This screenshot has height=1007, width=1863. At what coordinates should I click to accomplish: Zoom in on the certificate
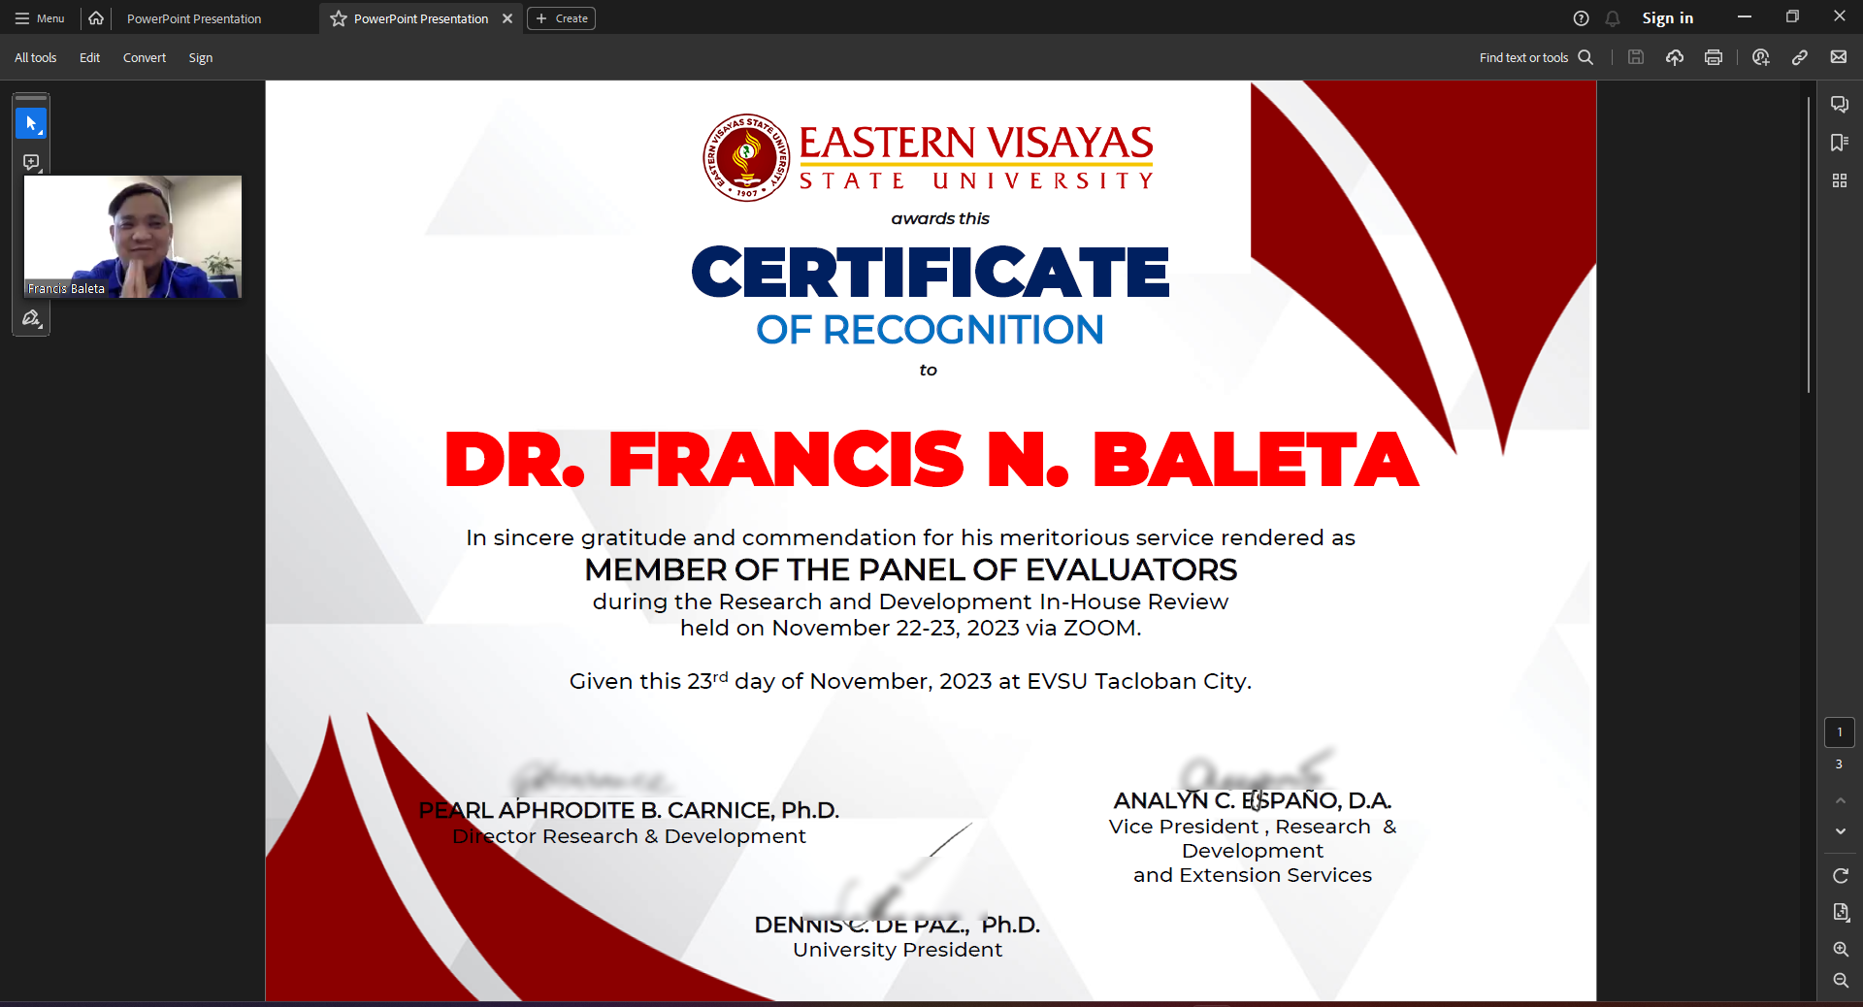point(1840,949)
